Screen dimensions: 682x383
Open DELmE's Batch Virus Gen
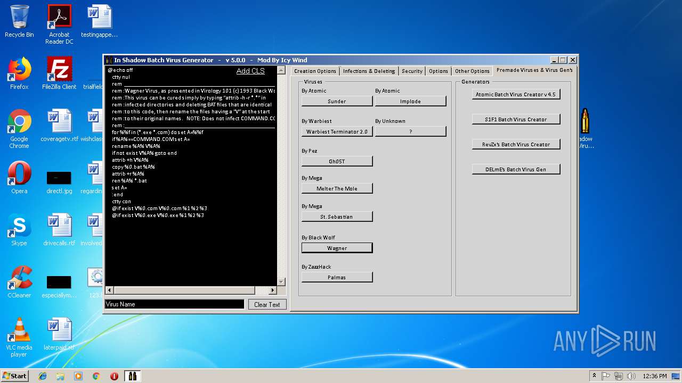(516, 169)
